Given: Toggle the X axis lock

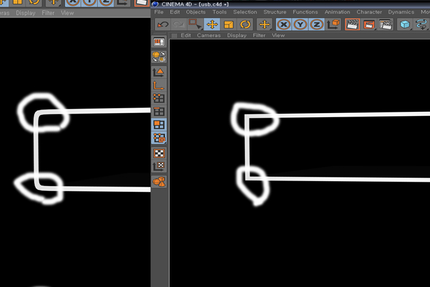Looking at the screenshot, I should (284, 25).
